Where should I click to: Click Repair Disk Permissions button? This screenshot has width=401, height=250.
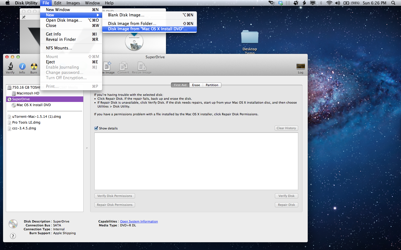(115, 205)
